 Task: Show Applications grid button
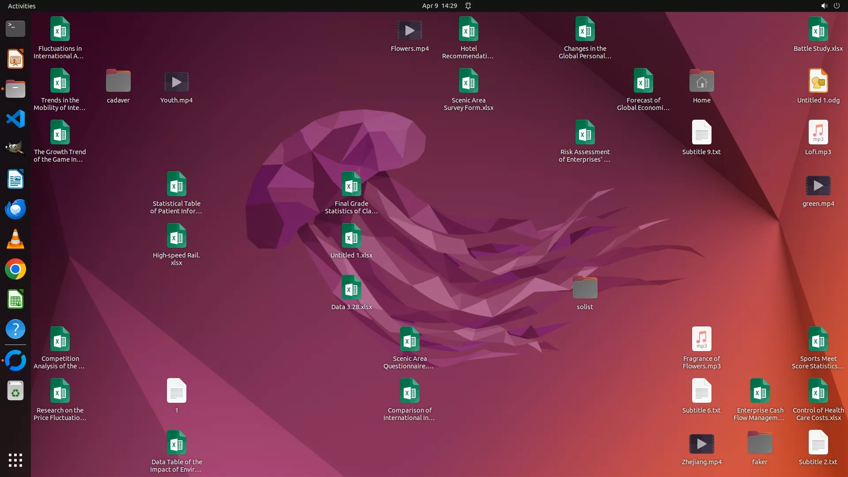(15, 460)
